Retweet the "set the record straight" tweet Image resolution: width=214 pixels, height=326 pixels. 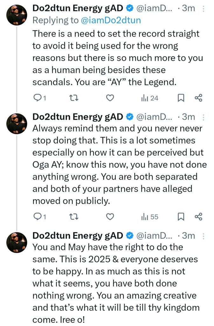point(74,98)
